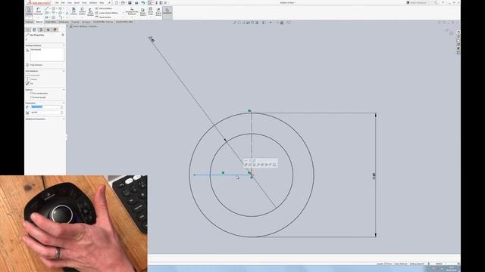Click the line length parameter field
485x272 pixels.
pos(45,107)
